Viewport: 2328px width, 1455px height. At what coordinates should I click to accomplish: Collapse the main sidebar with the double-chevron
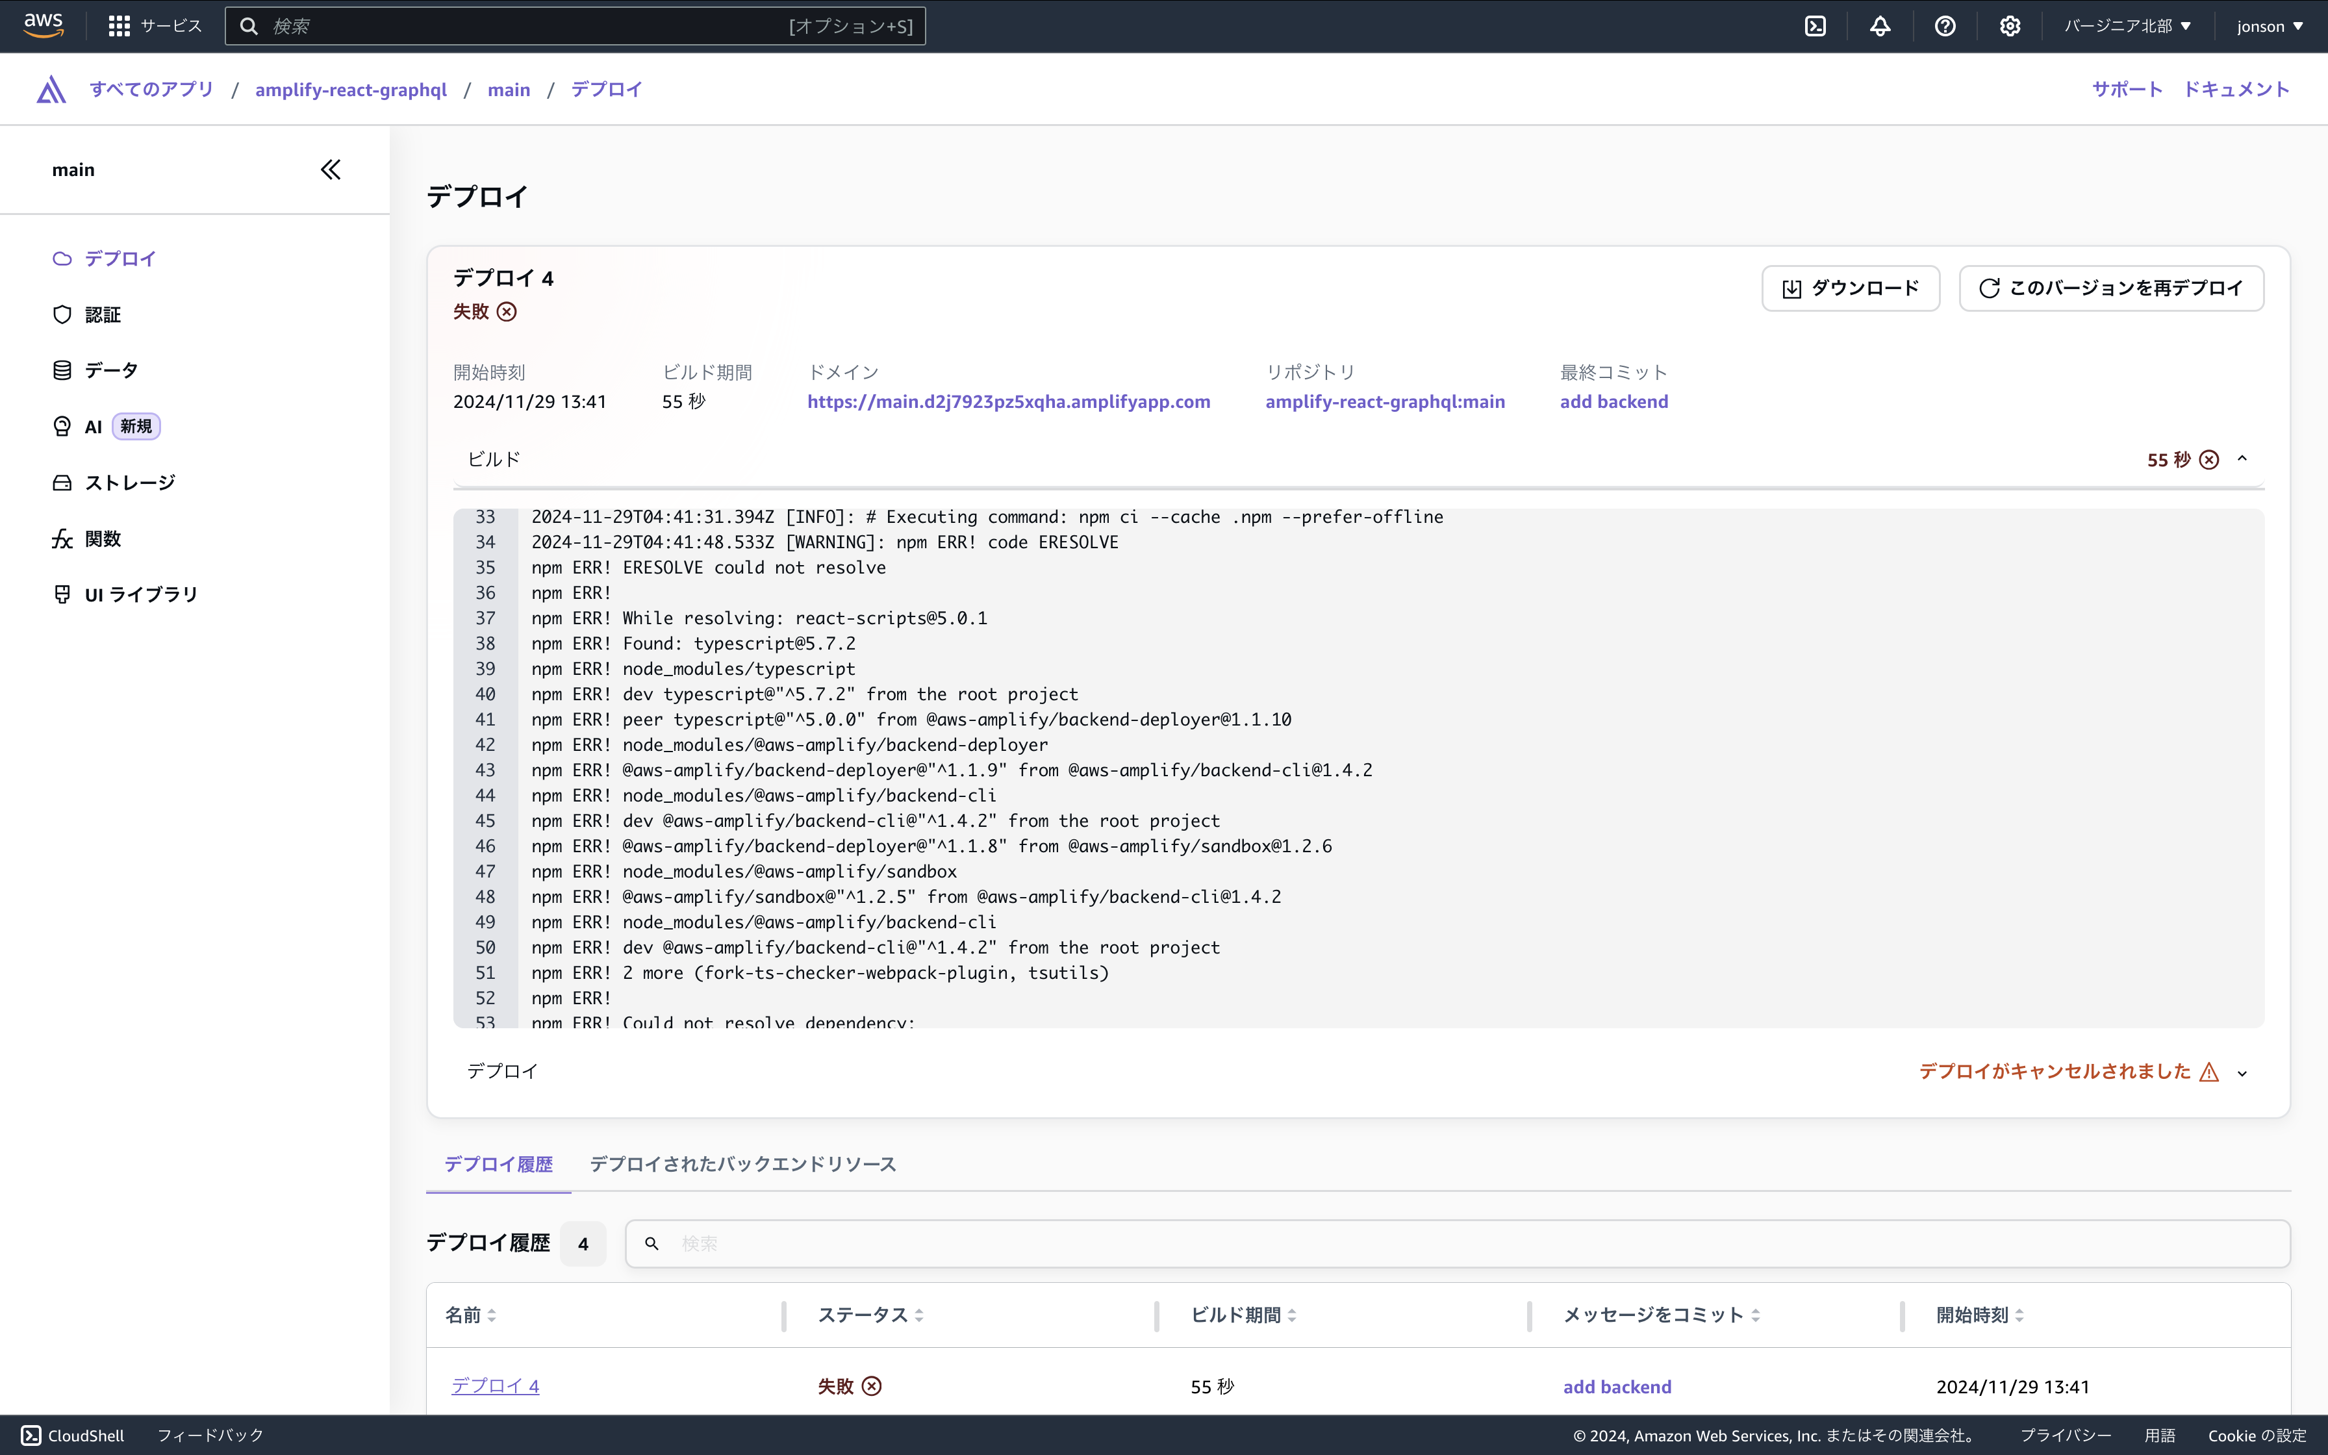pyautogui.click(x=330, y=168)
